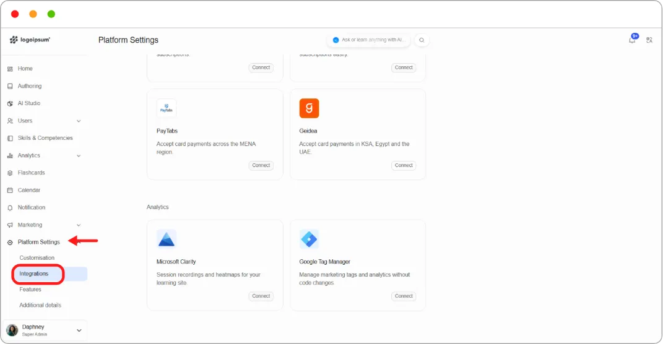Click the Calendar icon in sidebar

(10, 190)
